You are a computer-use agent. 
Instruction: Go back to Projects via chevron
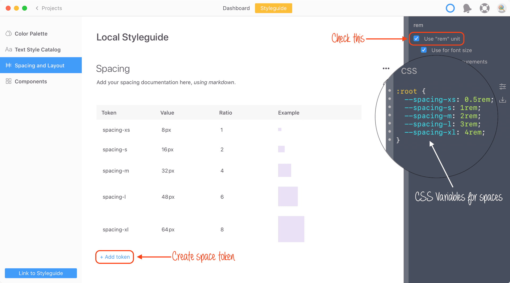[x=37, y=8]
